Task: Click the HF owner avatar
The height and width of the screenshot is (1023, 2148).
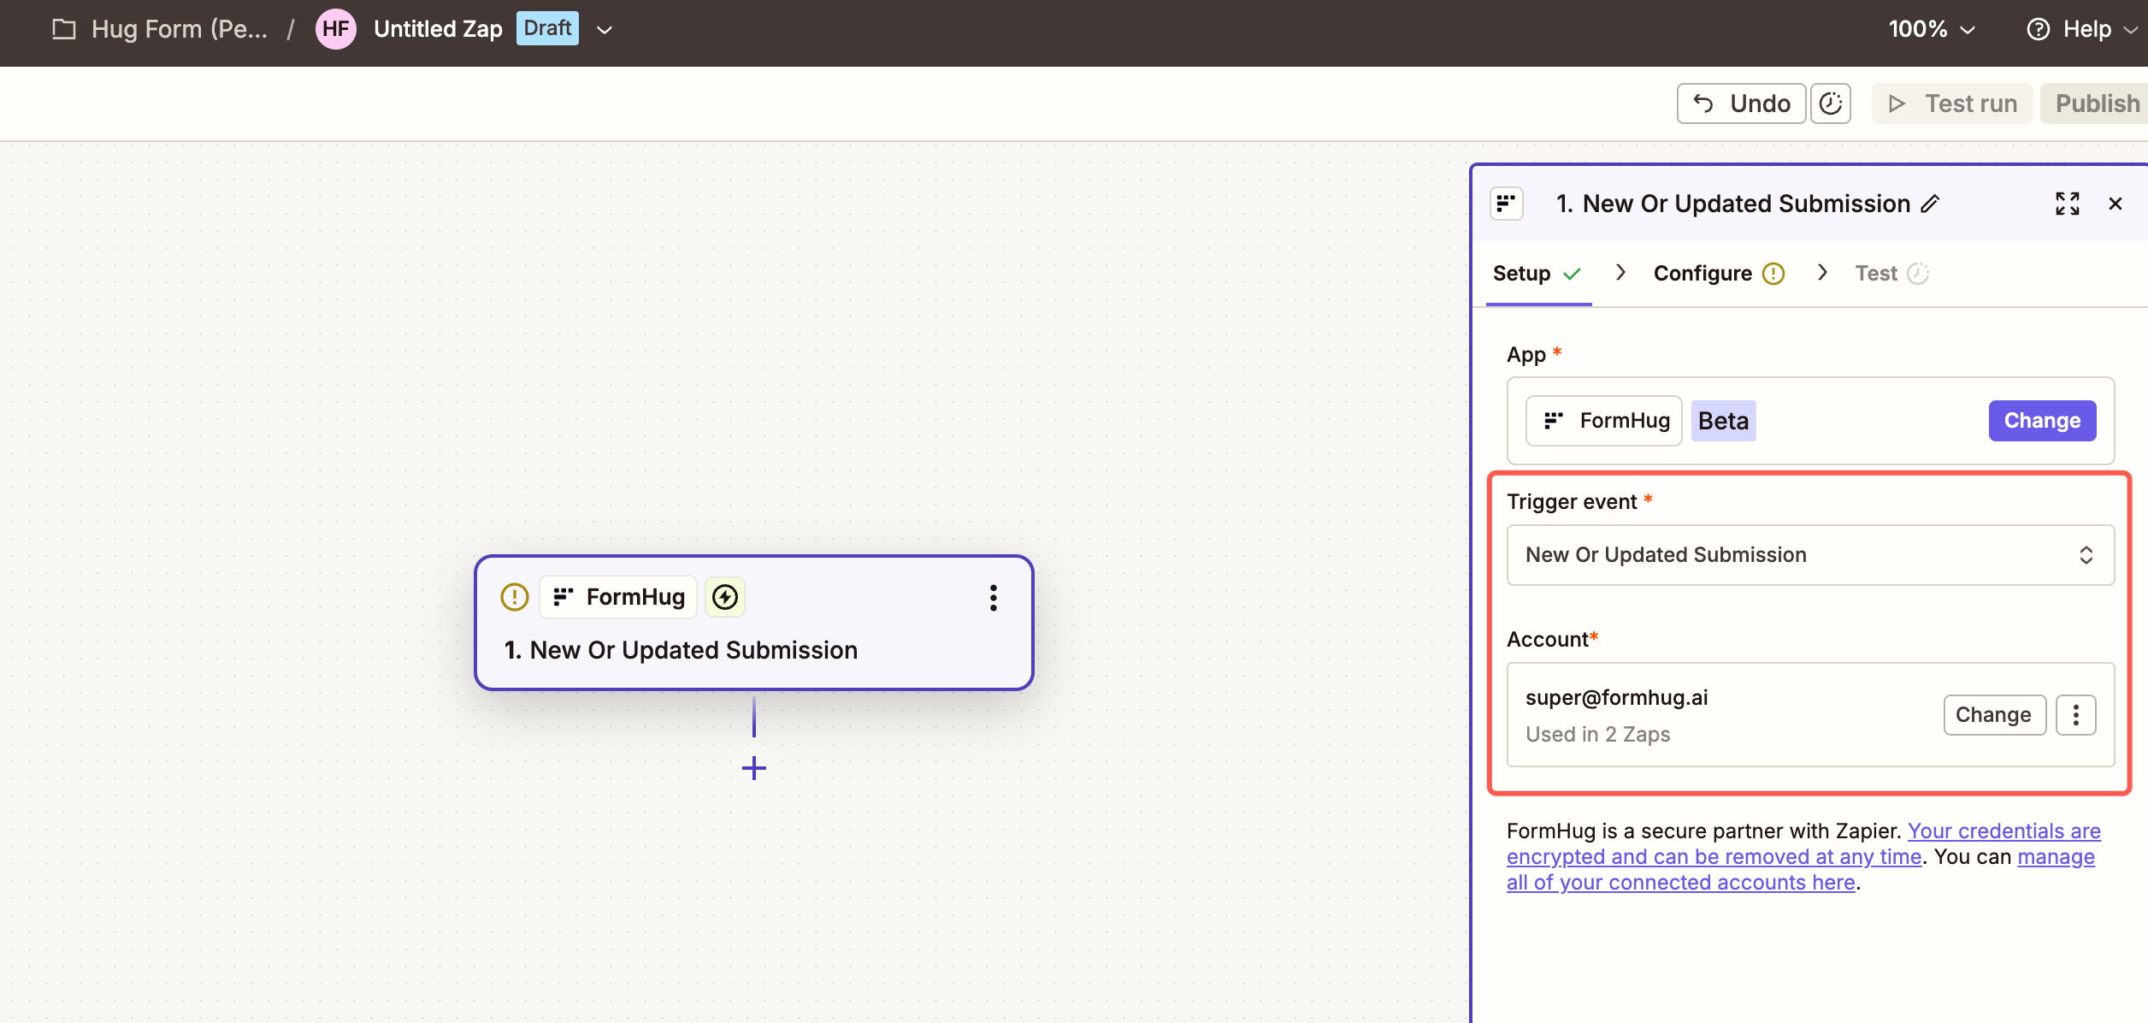Action: [x=335, y=29]
